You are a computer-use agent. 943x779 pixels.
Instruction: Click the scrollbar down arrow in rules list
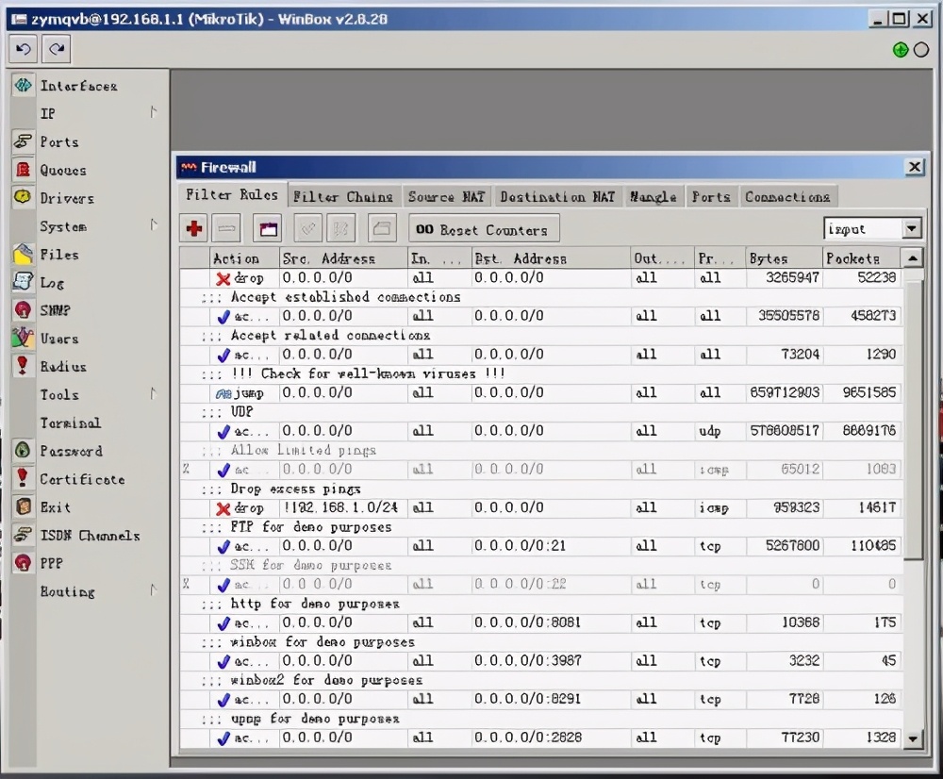912,738
